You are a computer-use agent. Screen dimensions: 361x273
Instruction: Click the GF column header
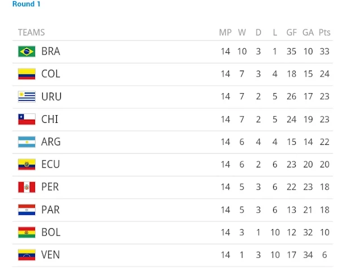click(x=292, y=33)
